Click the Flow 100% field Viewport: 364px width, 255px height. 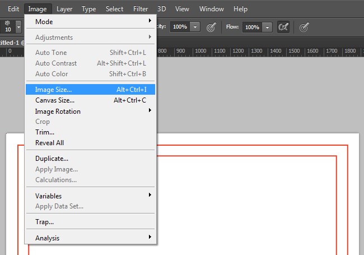[x=252, y=27]
